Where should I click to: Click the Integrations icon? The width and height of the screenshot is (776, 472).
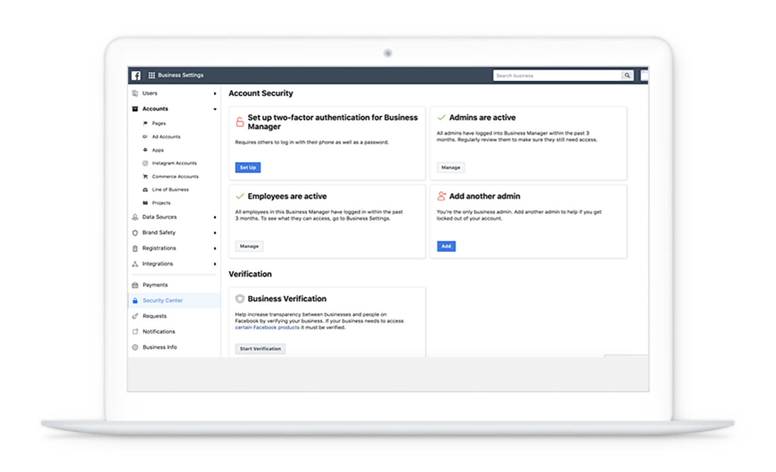pos(135,264)
